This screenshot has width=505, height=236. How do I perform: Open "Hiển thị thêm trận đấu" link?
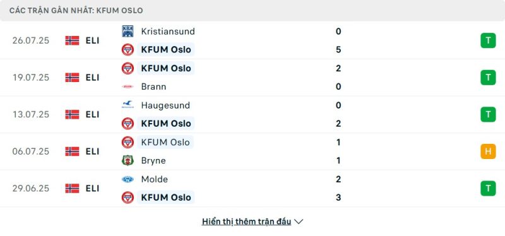click(x=246, y=221)
